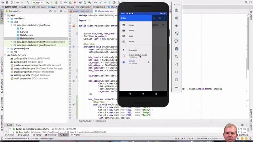Screen dimensions: 253x142
Task: Open emulator extended controls (three dots)
Action: coord(177,88)
